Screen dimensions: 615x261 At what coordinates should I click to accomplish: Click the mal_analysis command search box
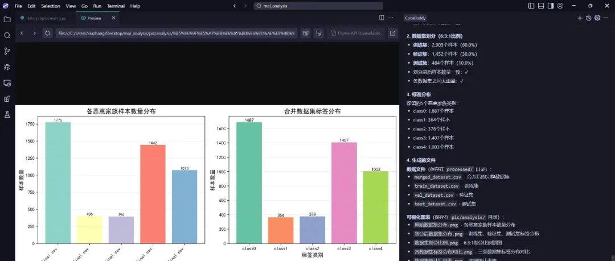[318, 6]
